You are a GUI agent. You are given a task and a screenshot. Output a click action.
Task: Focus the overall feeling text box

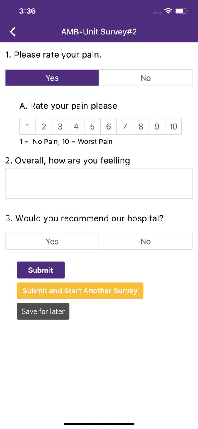tap(99, 183)
